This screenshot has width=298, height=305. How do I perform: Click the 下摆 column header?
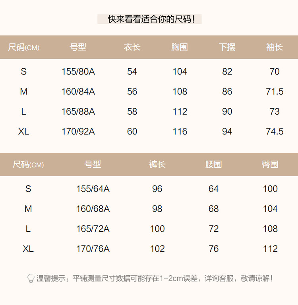pos(227,47)
